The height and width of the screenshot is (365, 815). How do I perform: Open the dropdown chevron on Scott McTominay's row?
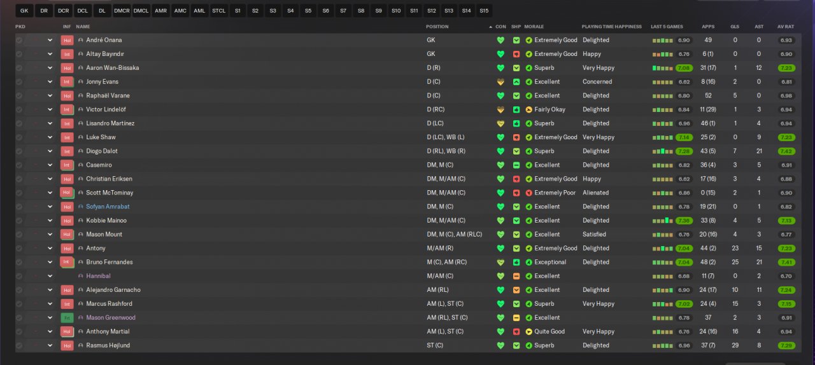pos(50,193)
